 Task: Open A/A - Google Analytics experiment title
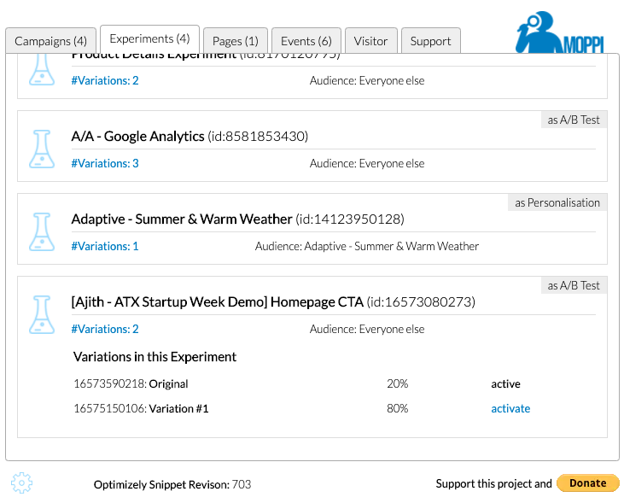tap(190, 136)
